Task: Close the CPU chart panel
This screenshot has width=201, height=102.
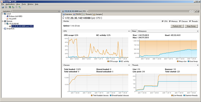Action: click(129, 31)
